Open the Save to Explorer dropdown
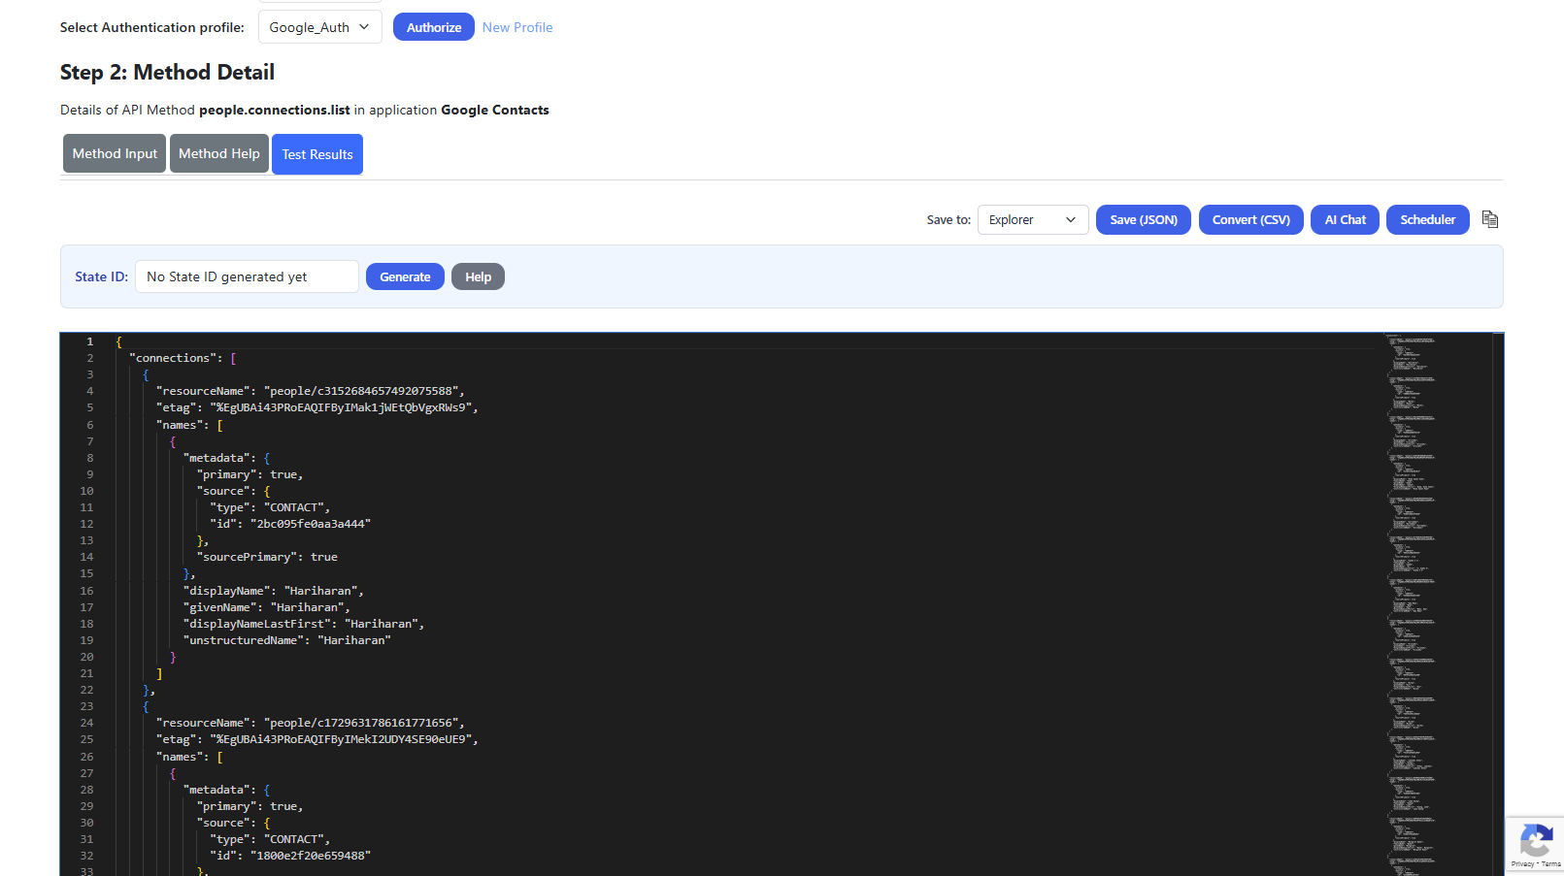1564x876 pixels. pyautogui.click(x=1033, y=220)
